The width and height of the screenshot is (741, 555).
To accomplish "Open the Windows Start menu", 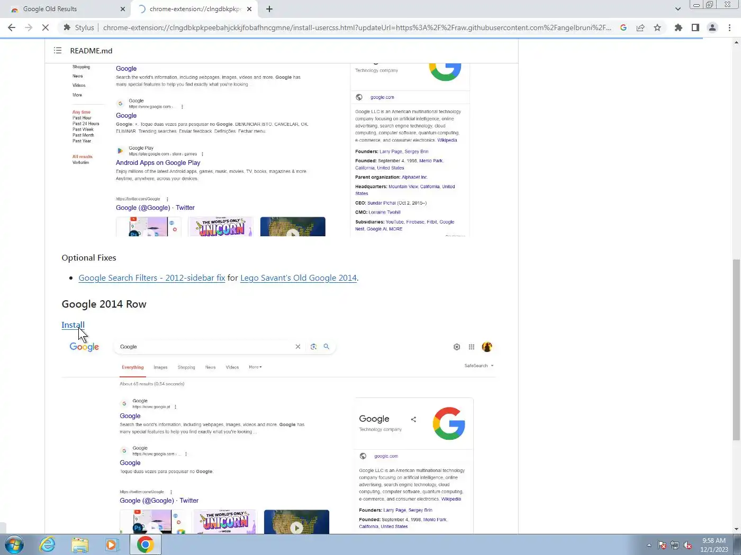I will coord(14,544).
